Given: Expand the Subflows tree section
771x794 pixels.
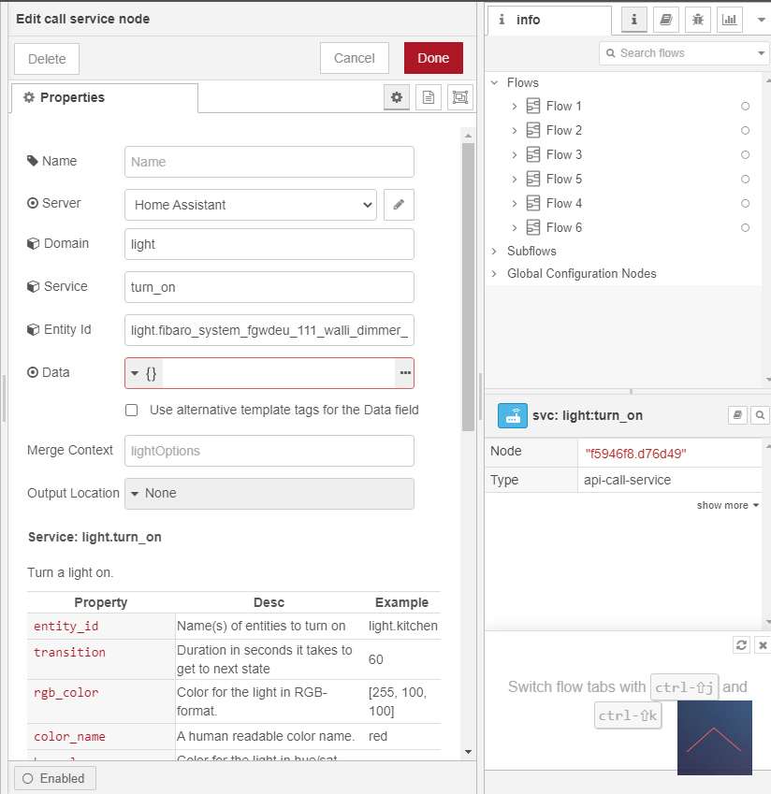Looking at the screenshot, I should pyautogui.click(x=494, y=251).
